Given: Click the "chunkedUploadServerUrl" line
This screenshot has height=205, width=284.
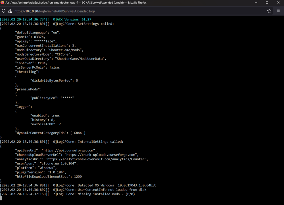Looking at the screenshot, I should (x=77, y=155).
